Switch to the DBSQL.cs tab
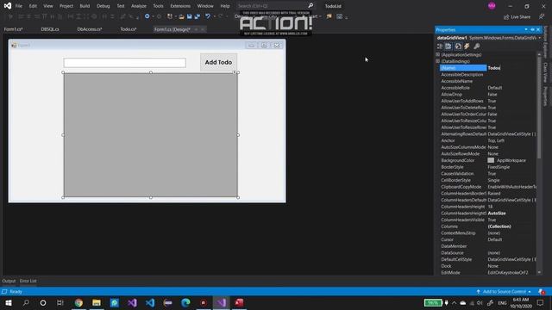This screenshot has width=552, height=310. [x=50, y=29]
